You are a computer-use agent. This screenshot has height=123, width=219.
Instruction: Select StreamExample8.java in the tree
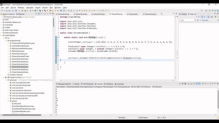coord(20,69)
